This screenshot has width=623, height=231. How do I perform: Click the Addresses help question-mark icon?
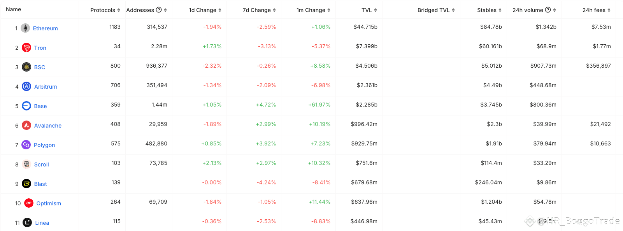(x=159, y=10)
